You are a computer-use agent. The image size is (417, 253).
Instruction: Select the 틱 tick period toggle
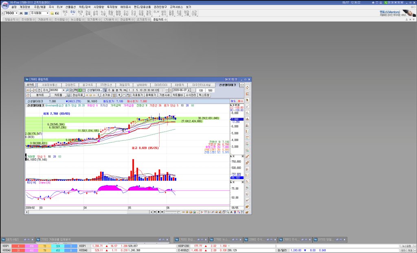pyautogui.click(x=121, y=91)
